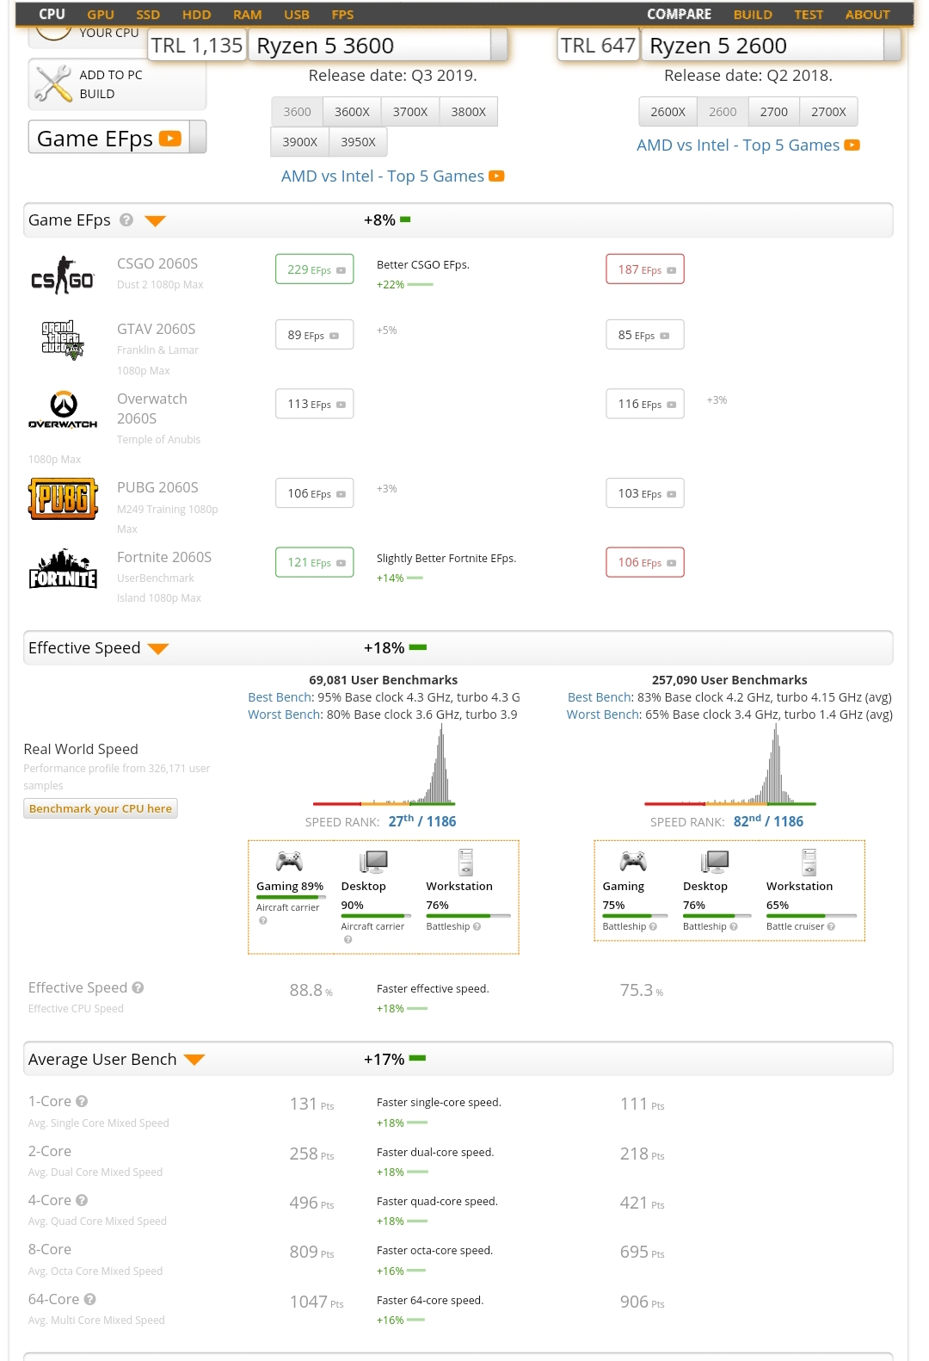The height and width of the screenshot is (1361, 929).
Task: Click the help icon beside Battleship under Workstation 76%
Action: (x=477, y=926)
